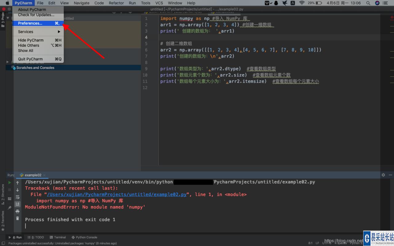This screenshot has width=394, height=246.
Task: Open 2: Favorites side tool window
Action: (3, 221)
